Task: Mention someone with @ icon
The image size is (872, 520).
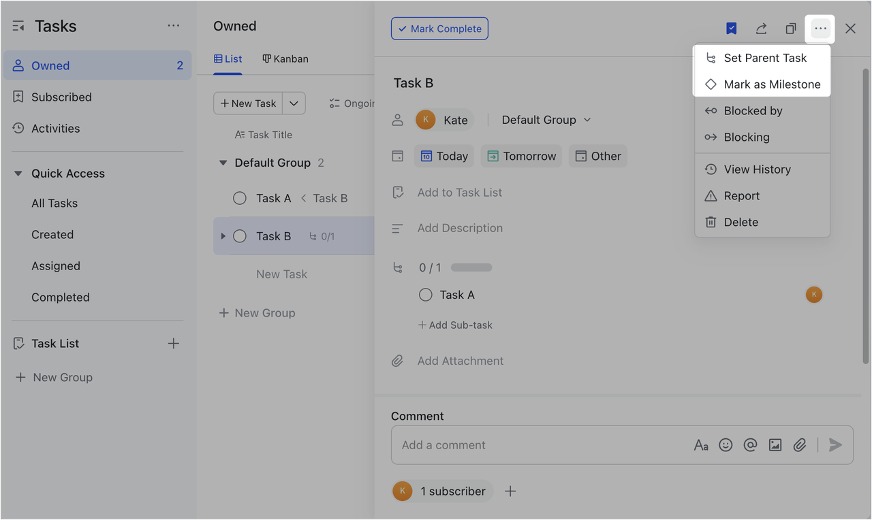Action: 750,445
